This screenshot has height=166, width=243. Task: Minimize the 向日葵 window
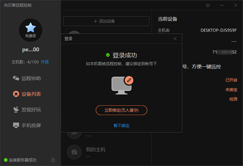222,5
